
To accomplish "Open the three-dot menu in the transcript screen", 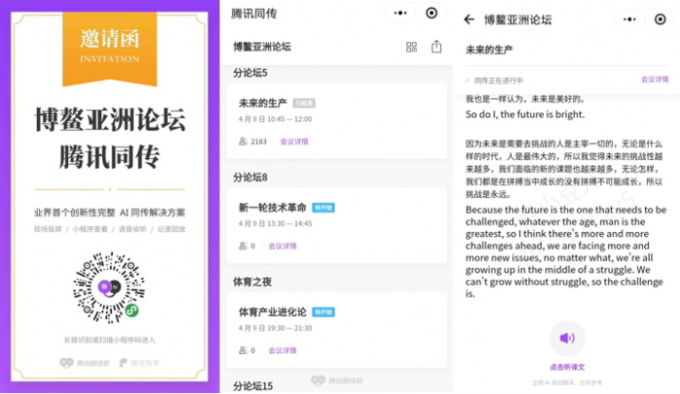I will coord(629,19).
